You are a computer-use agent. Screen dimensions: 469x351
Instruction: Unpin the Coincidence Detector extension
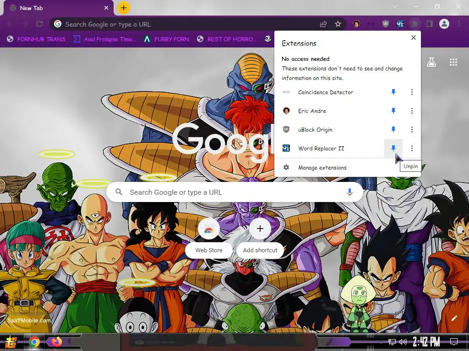pos(393,92)
